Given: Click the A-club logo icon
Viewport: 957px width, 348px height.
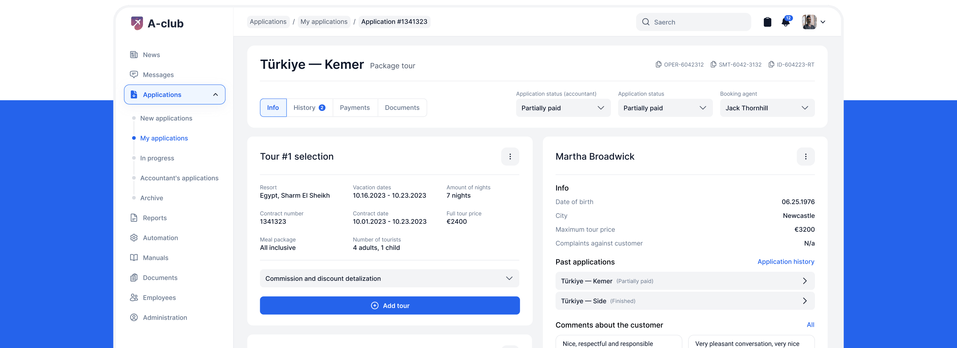Looking at the screenshot, I should pos(137,23).
